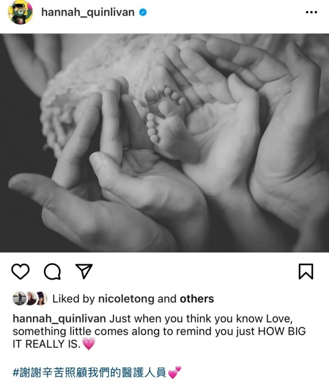Tap the black-and-white baby feet photo
The image size is (329, 381).
pos(164,143)
